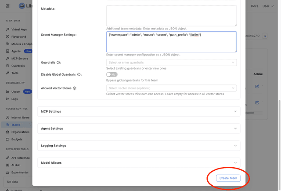The image size is (281, 191).
Task: Click the API Reference sidebar icon
Action: 7,158
